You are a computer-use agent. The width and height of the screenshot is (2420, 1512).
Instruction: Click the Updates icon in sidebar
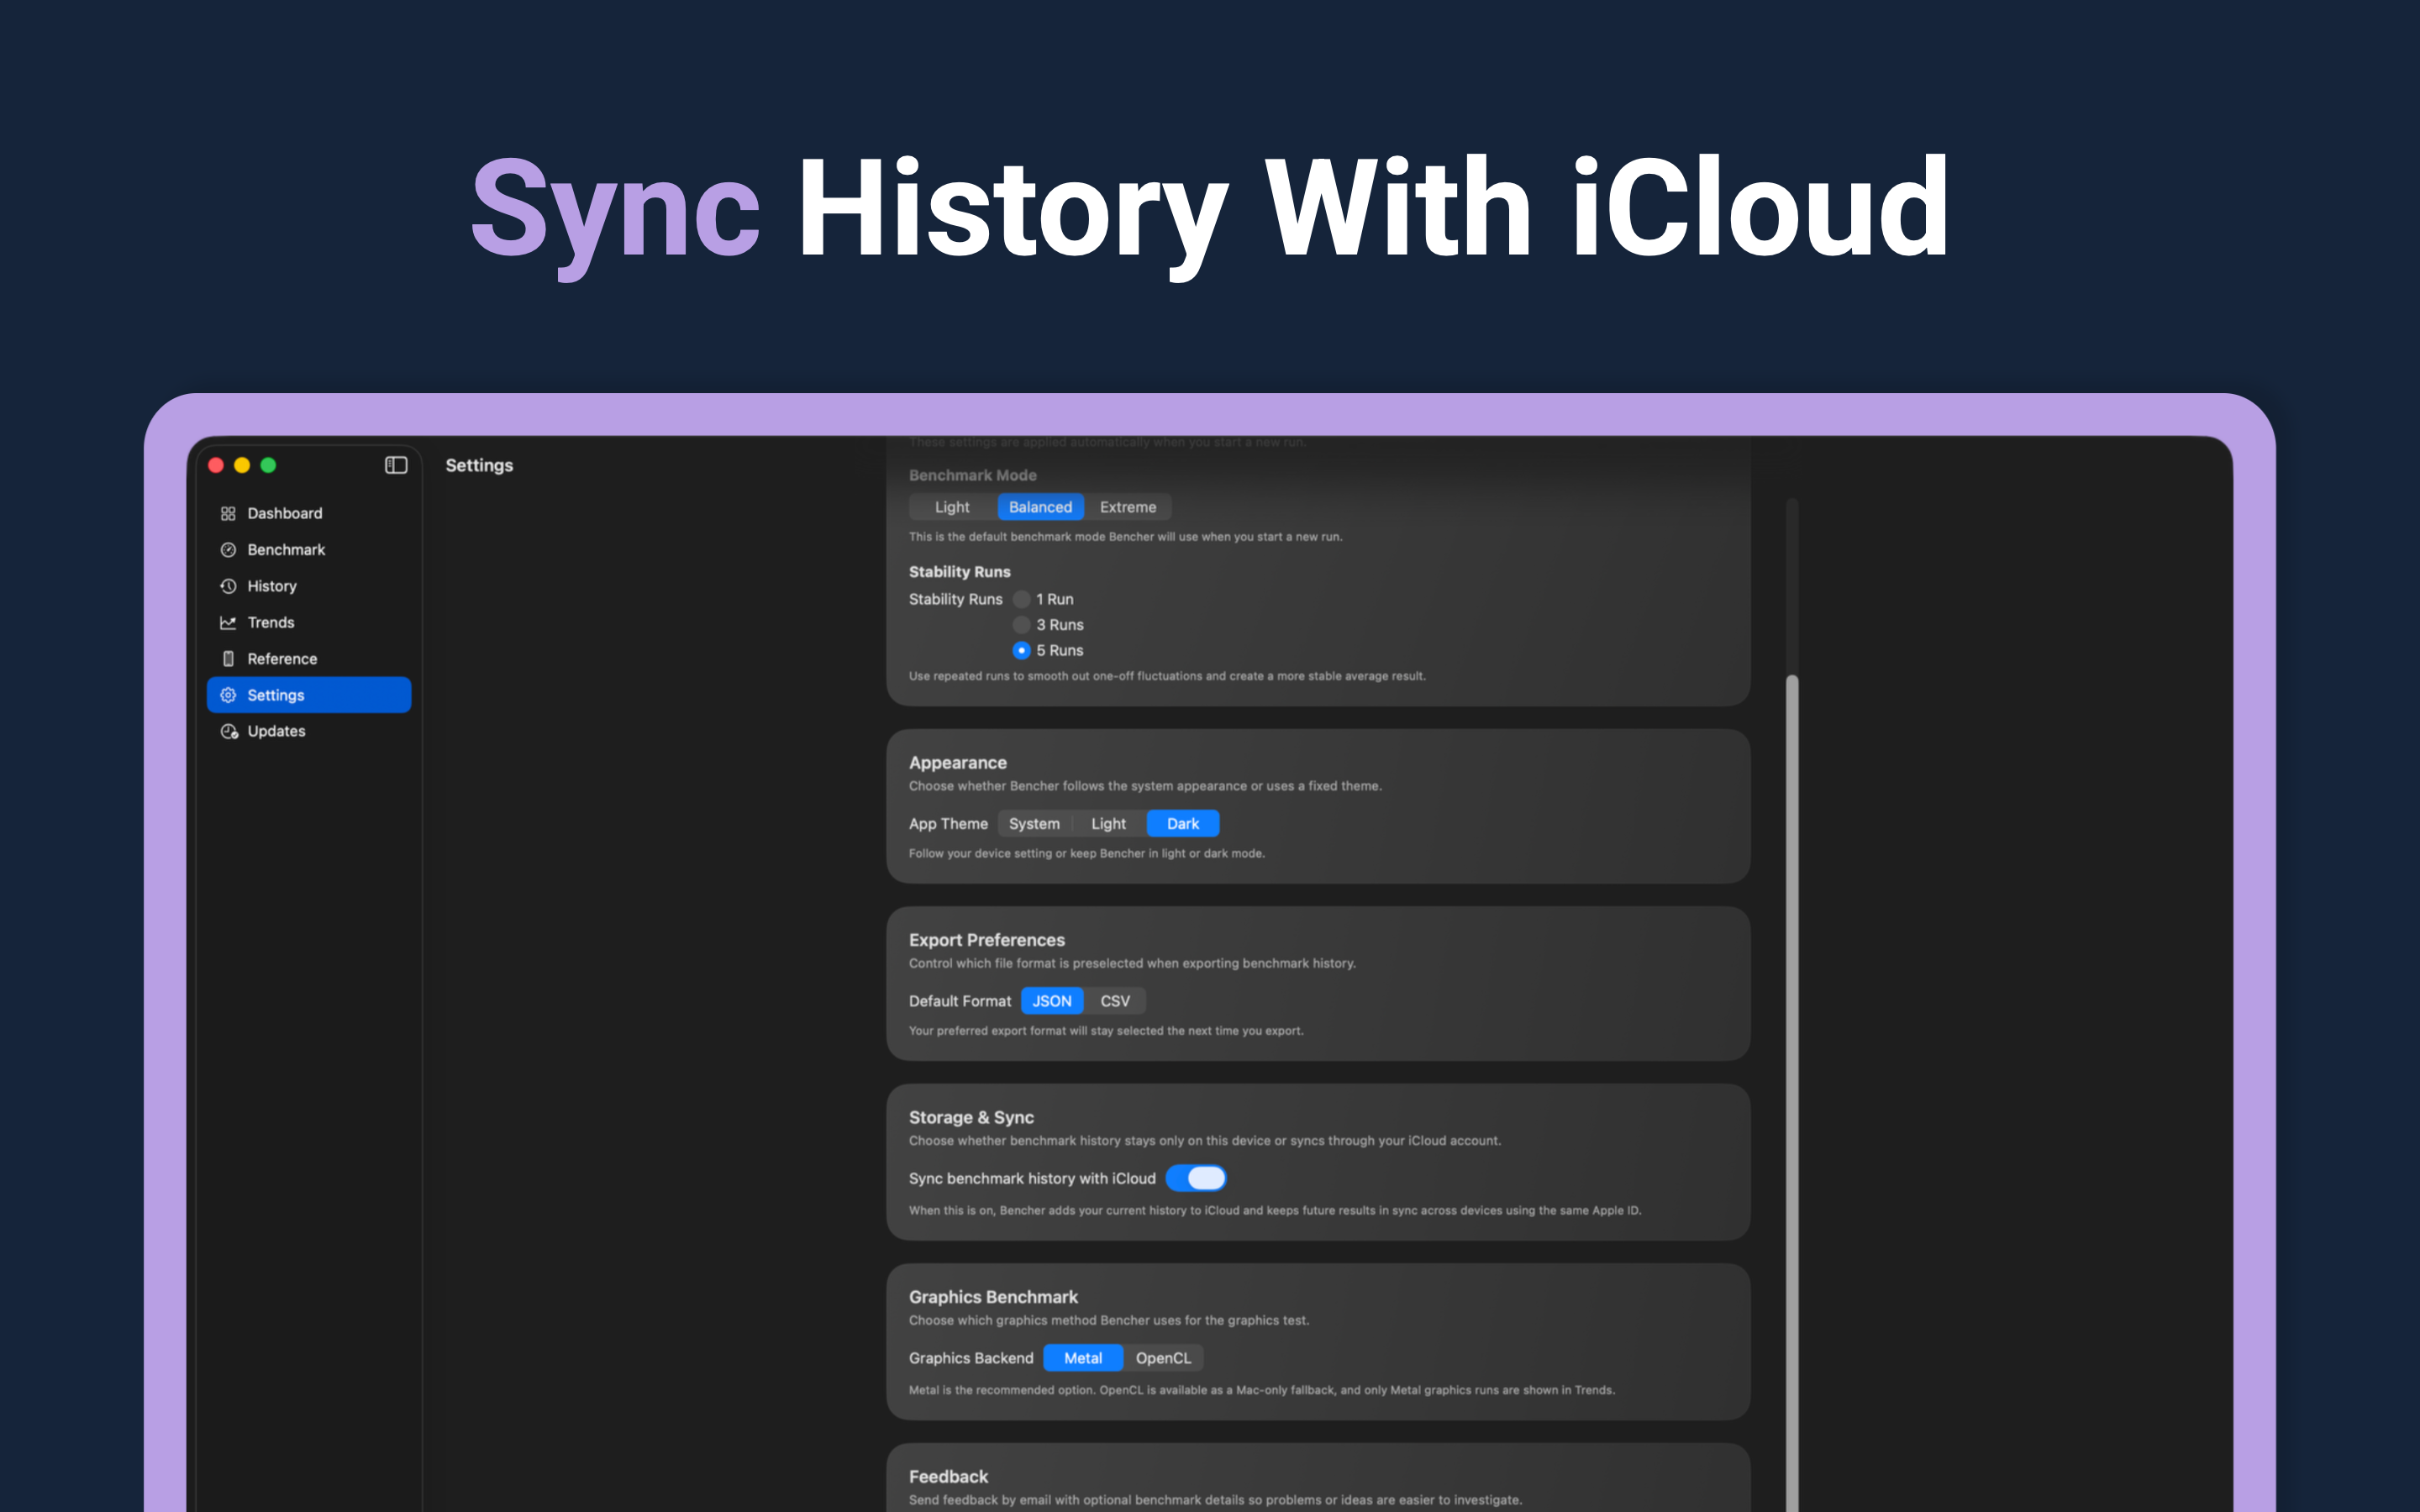pyautogui.click(x=229, y=731)
